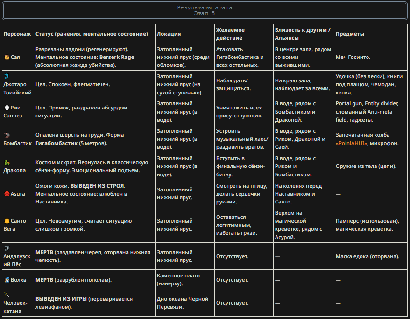Viewport: 410px width, 319px height.
Task: Click the Локация column header
Action: (169, 34)
